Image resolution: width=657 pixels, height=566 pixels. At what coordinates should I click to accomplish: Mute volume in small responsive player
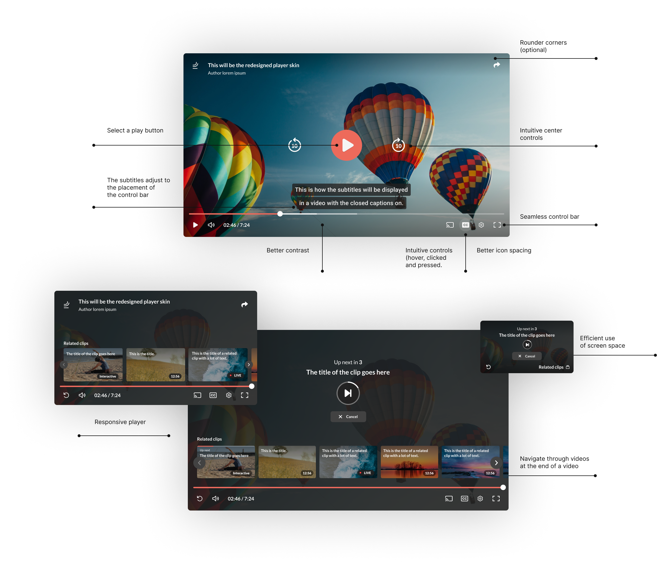82,395
